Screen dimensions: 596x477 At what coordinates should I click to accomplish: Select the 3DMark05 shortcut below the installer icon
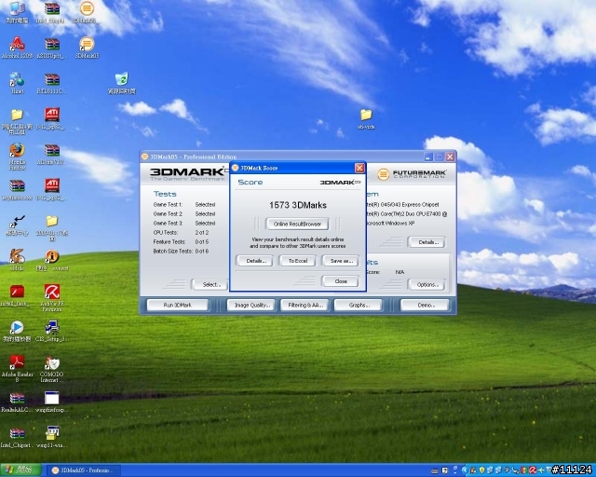click(x=87, y=48)
